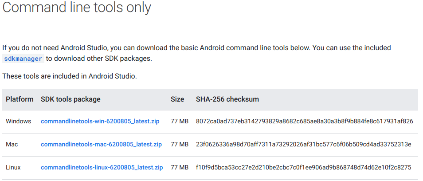Viewport: 423px width, 181px height.
Task: Click the 77 MB size in Windows row
Action: [x=180, y=121]
